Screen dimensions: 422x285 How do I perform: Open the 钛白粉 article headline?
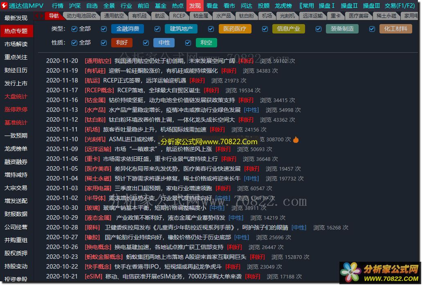172,120
